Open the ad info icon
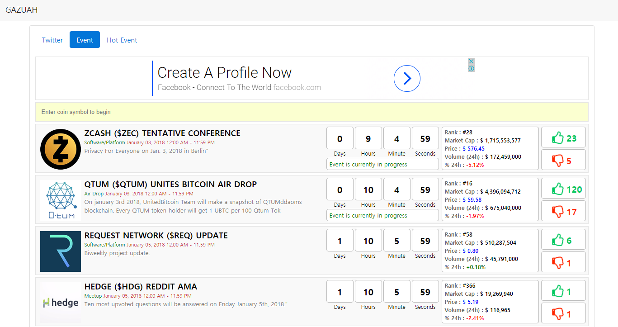This screenshot has height=327, width=618. [x=471, y=69]
